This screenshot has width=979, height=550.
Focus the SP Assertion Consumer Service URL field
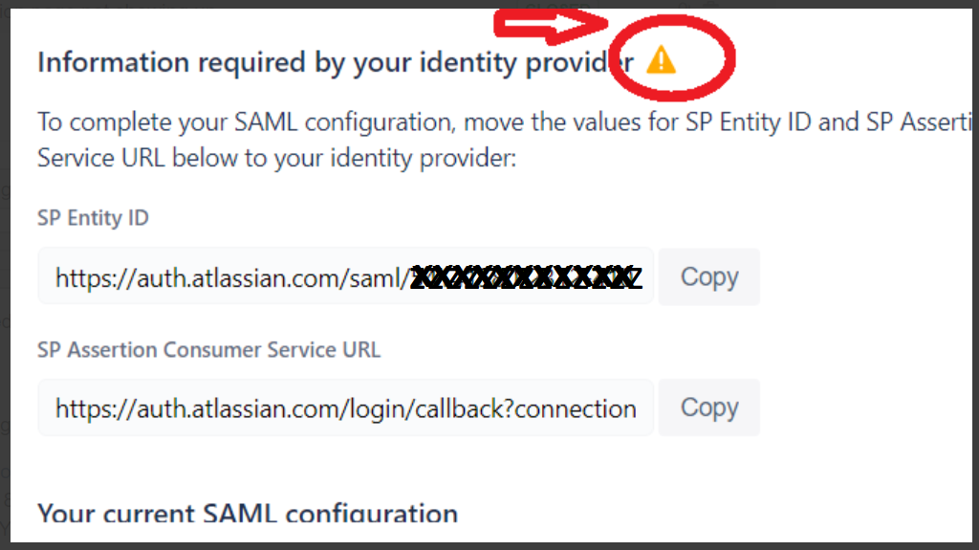[345, 407]
